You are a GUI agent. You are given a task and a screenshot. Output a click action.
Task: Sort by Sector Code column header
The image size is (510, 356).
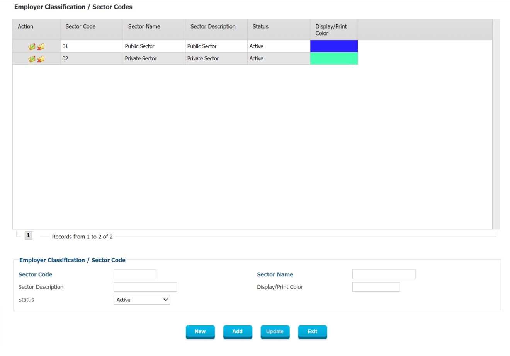(92, 30)
